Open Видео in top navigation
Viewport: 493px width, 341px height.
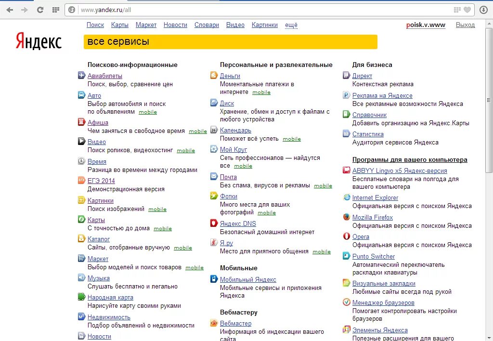click(235, 25)
